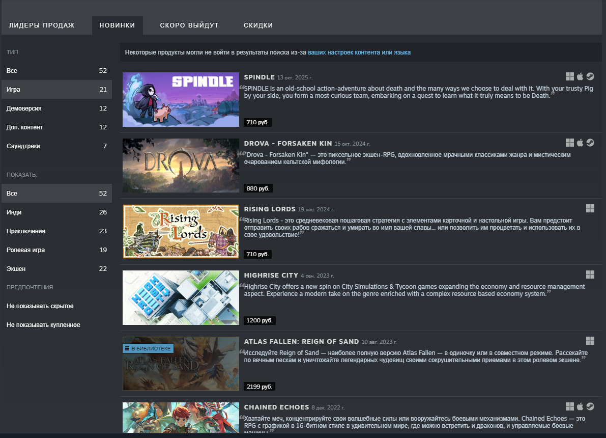Toggle the 'Не показывать скрытое' preference
Viewport: 606px width, 438px height.
pos(40,306)
